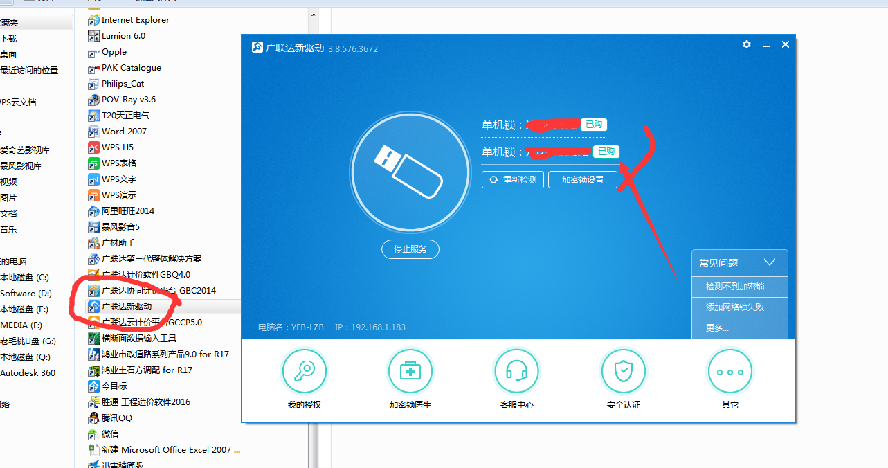The width and height of the screenshot is (888, 468).
Task: Click 停止服务 button
Action: point(410,249)
